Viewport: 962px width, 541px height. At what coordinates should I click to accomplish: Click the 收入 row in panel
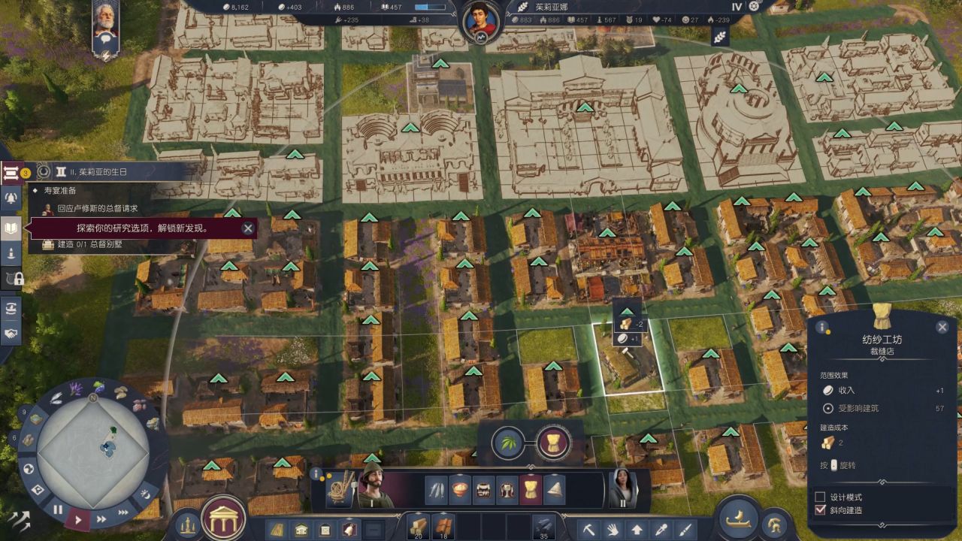pos(883,391)
